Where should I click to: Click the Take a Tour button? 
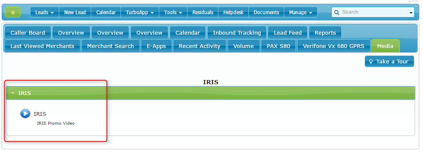pos(389,62)
